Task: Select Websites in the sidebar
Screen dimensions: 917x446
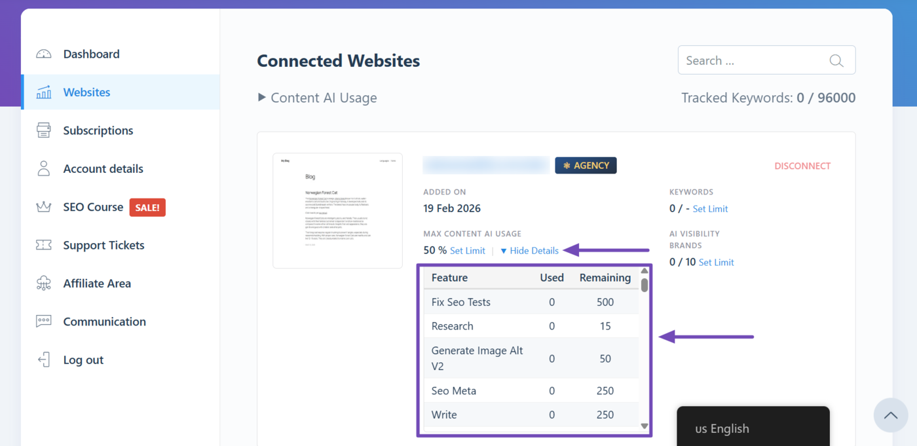Action: (121, 92)
